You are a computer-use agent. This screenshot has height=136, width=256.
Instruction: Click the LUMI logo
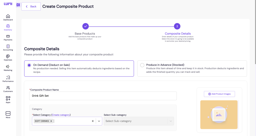[8, 4]
